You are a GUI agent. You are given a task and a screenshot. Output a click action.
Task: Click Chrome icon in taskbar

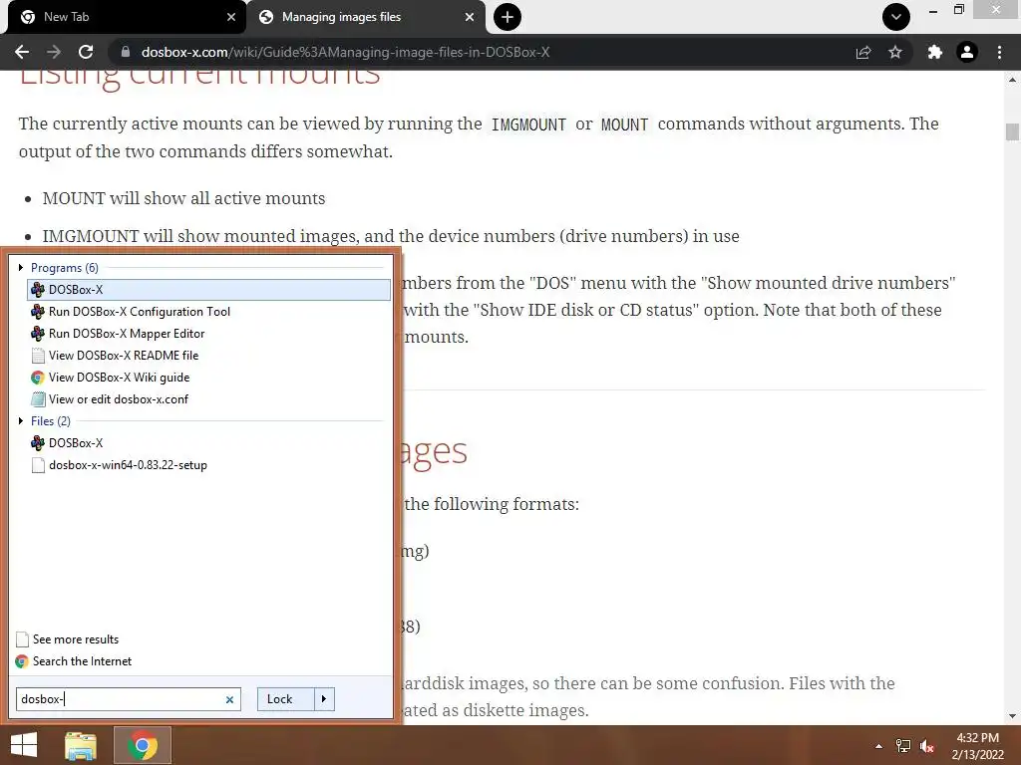pyautogui.click(x=143, y=745)
